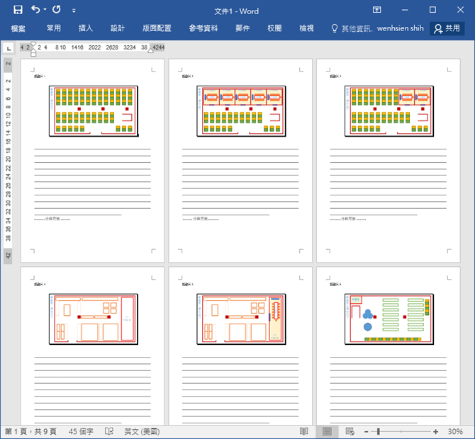
Task: Open the 校閱 (Review) tab
Action: [274, 28]
